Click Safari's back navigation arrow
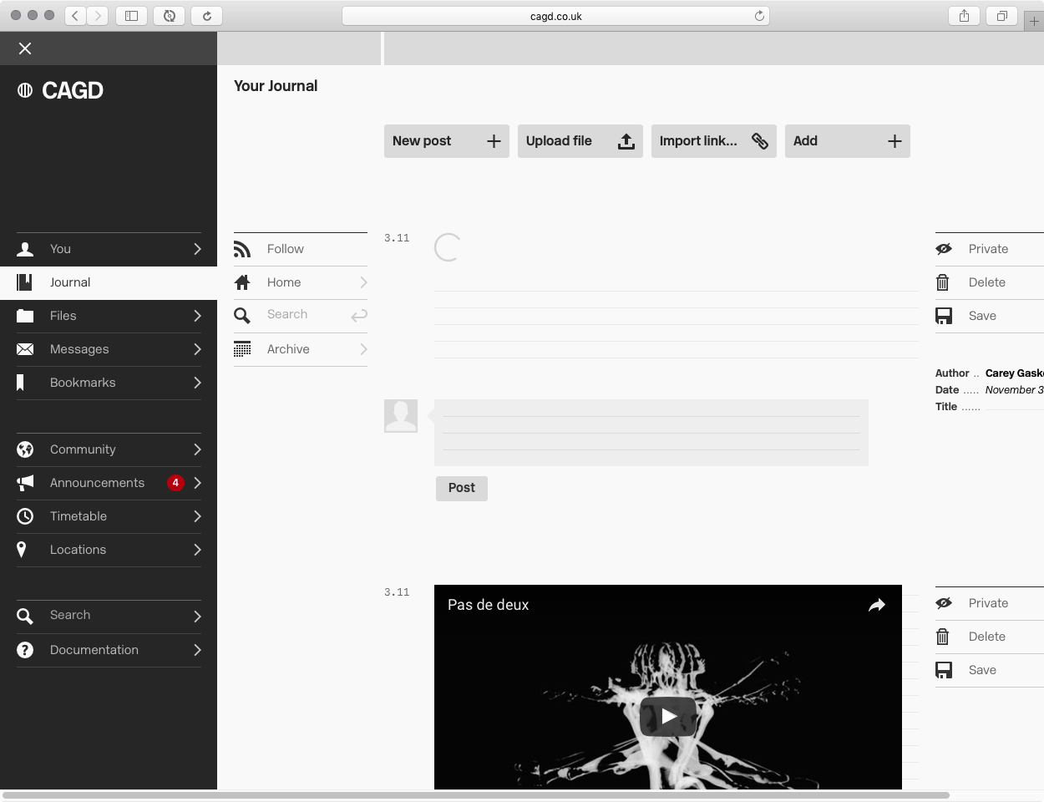The height and width of the screenshot is (802, 1044). (76, 15)
